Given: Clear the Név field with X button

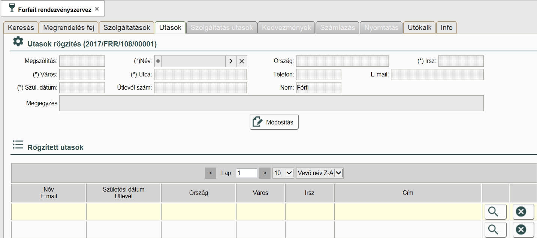Looking at the screenshot, I should point(242,61).
